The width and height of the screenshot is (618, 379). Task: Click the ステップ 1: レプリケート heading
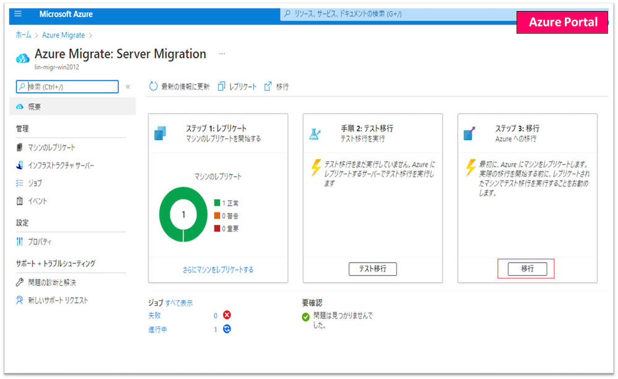click(216, 128)
